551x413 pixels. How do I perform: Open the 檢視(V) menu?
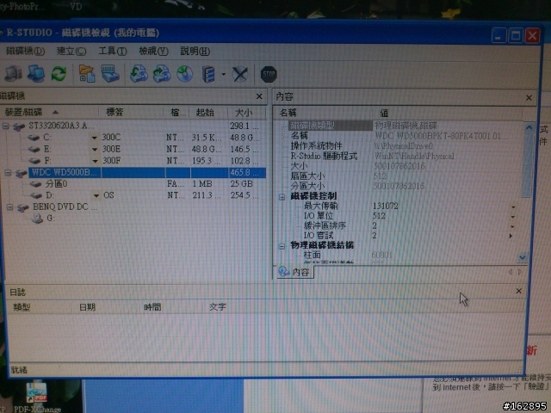(x=153, y=52)
